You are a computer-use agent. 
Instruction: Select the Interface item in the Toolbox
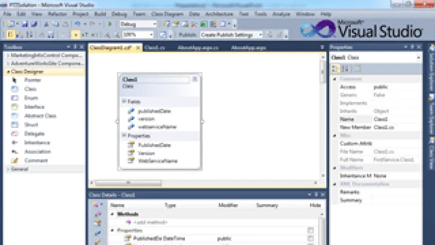coord(34,107)
